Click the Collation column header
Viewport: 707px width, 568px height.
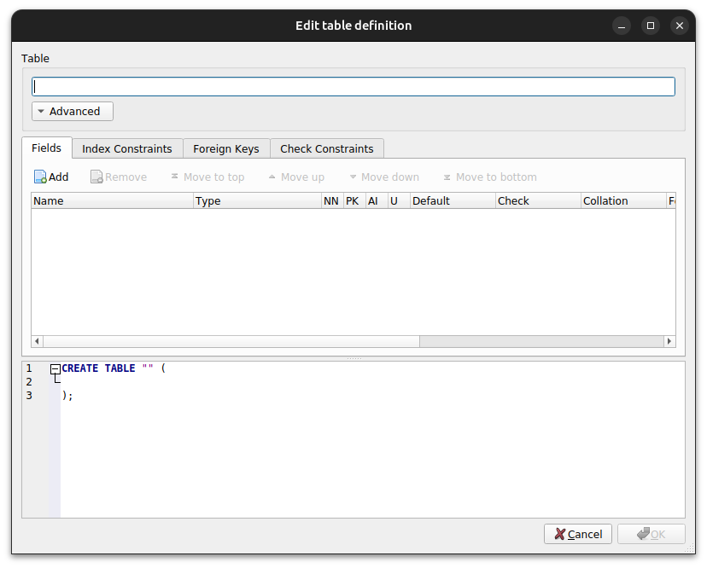pyautogui.click(x=622, y=201)
